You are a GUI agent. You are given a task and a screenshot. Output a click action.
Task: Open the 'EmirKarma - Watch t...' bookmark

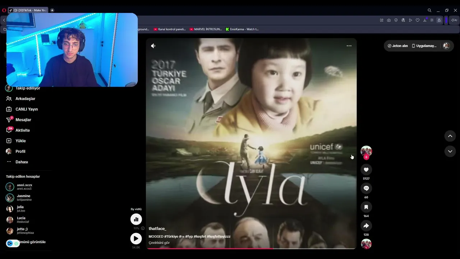(x=242, y=29)
